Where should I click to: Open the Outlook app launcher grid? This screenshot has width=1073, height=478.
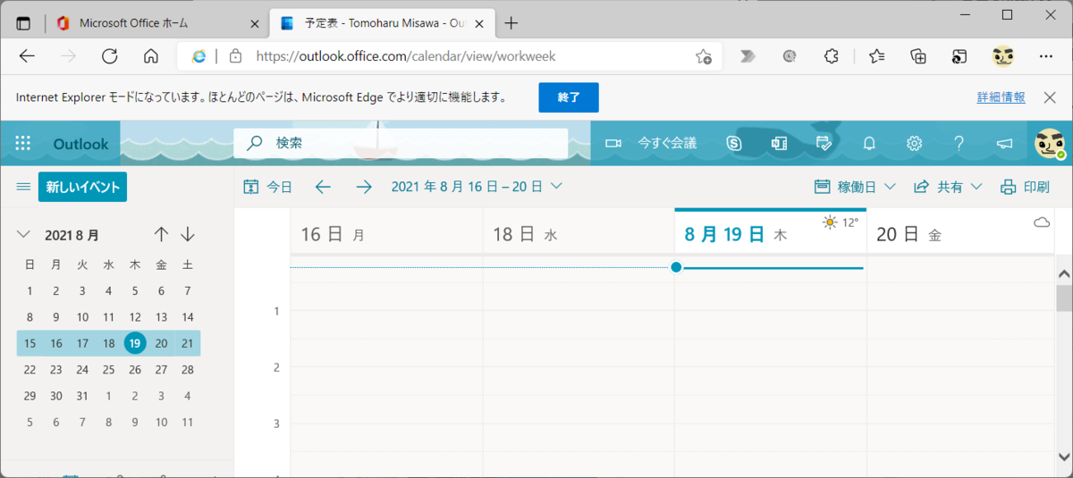[23, 143]
